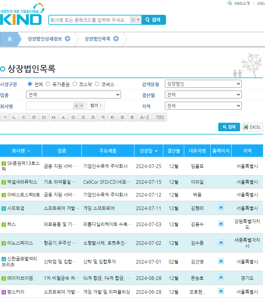Open 하스 company link
Viewport: 265px width, 298px height.
click(11, 224)
